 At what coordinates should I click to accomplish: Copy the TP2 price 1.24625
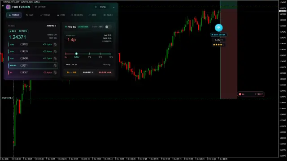[x=55, y=51]
